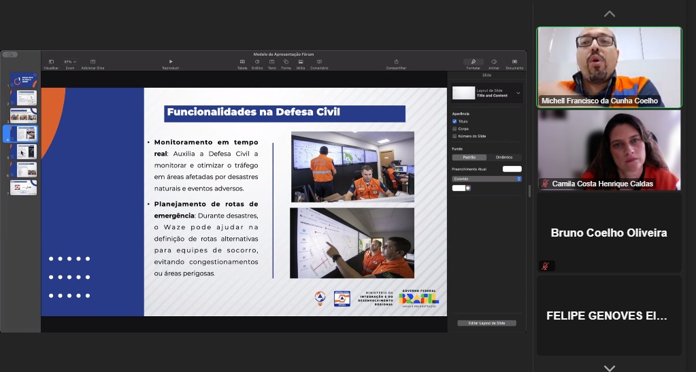Screen dimensions: 696x372
Task: Open the Visualizar view options in Keynote
Action: tap(51, 65)
